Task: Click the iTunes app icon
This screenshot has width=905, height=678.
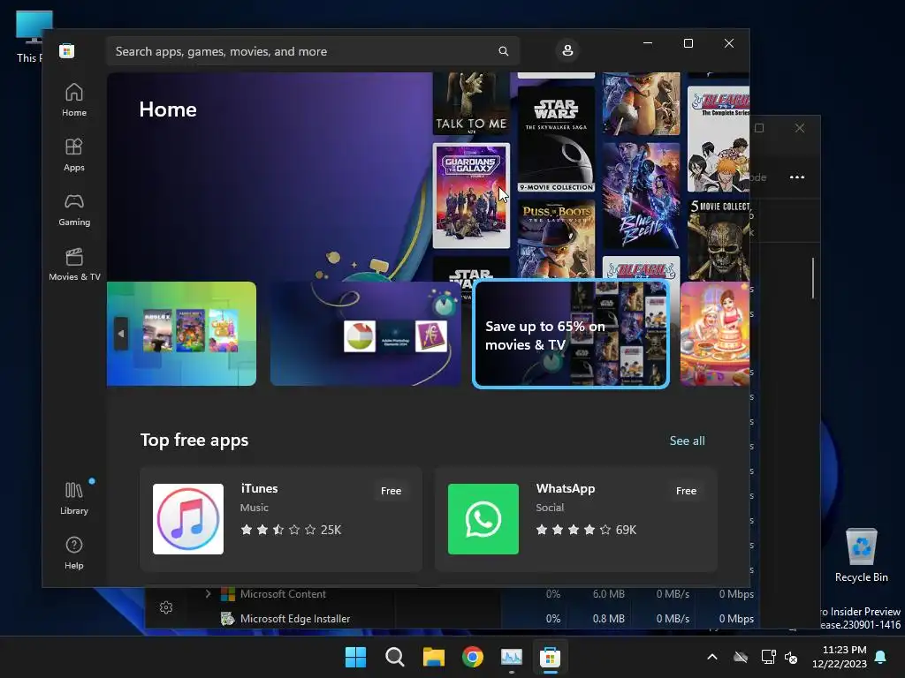Action: coord(188,519)
